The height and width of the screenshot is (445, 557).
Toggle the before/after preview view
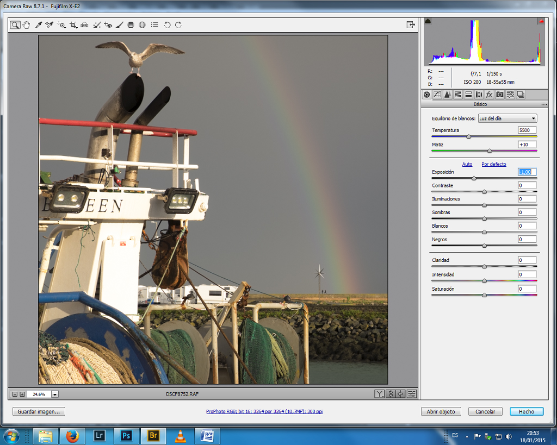click(x=379, y=393)
